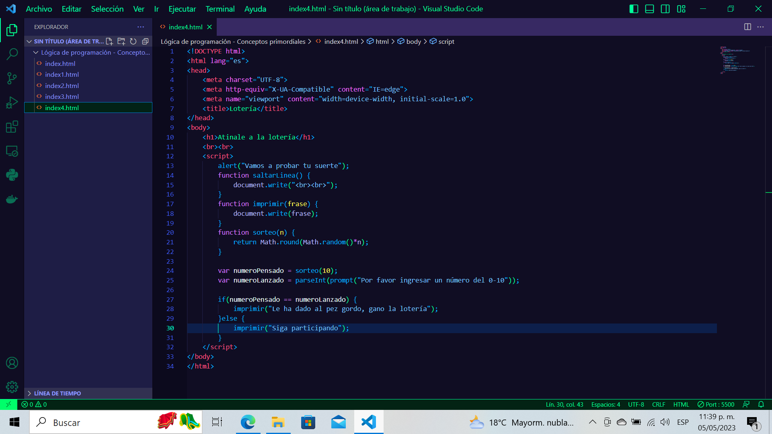The width and height of the screenshot is (772, 434).
Task: Open the Search view in activity bar
Action: [12, 54]
